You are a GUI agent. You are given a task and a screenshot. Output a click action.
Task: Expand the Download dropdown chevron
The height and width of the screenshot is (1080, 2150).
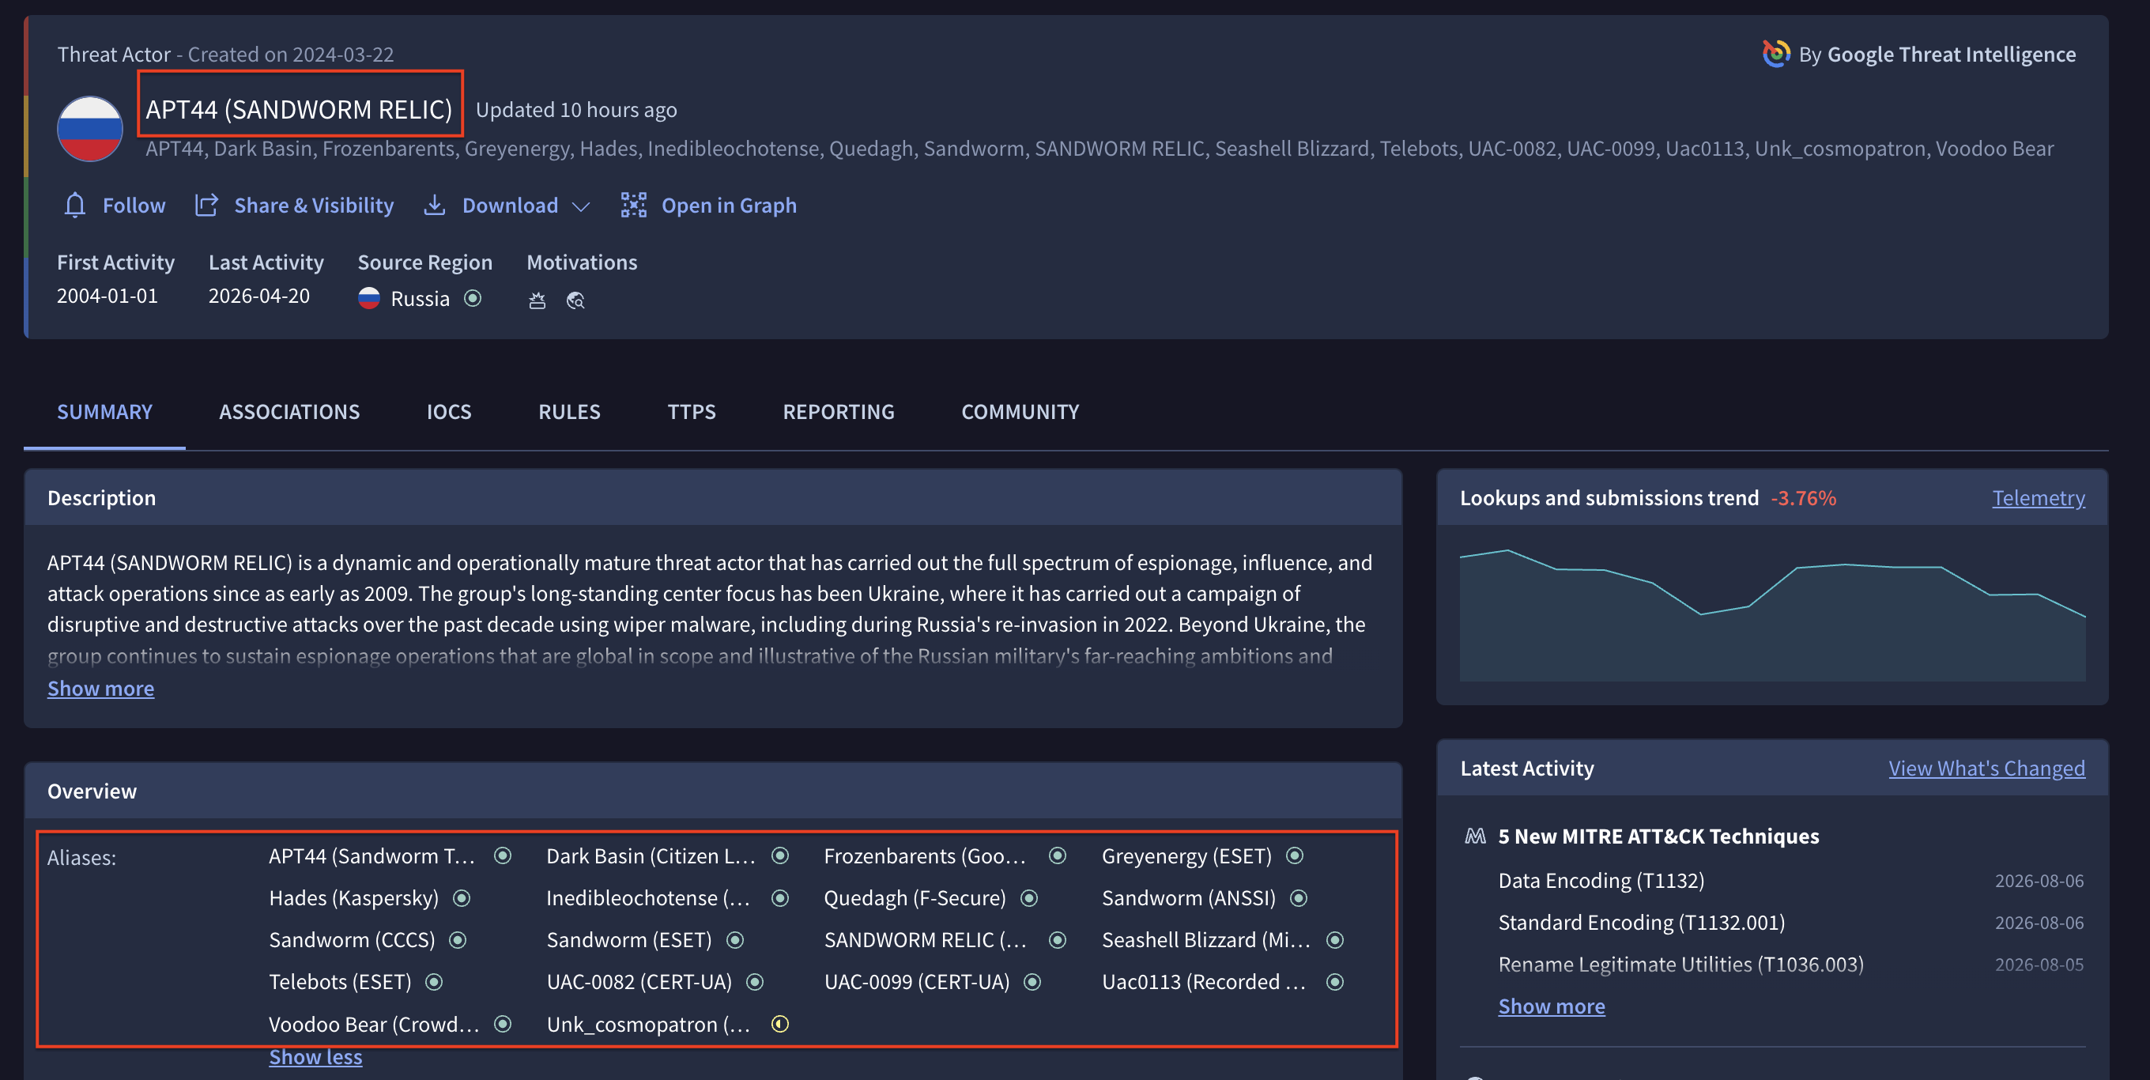point(581,206)
